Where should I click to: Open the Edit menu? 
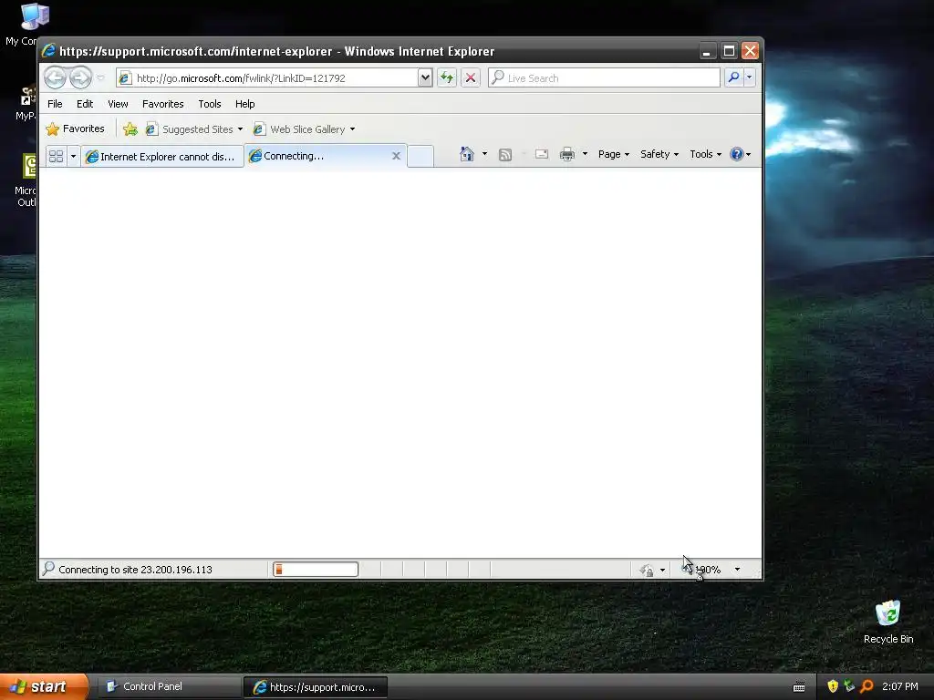[85, 104]
